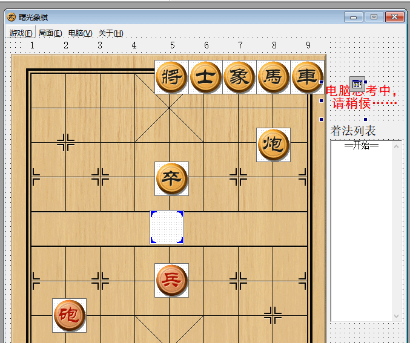This screenshot has height=343, width=410.
Task: Open the 游戏(F) menu
Action: 21,33
